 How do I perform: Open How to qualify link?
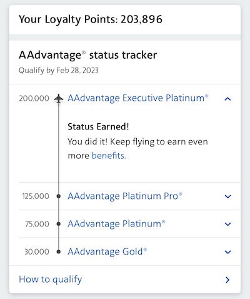pos(51,280)
